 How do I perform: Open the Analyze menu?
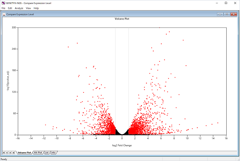click(x=19, y=8)
